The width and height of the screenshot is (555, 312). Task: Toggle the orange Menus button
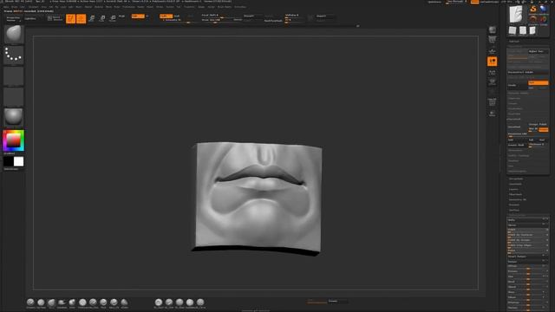[x=474, y=2]
